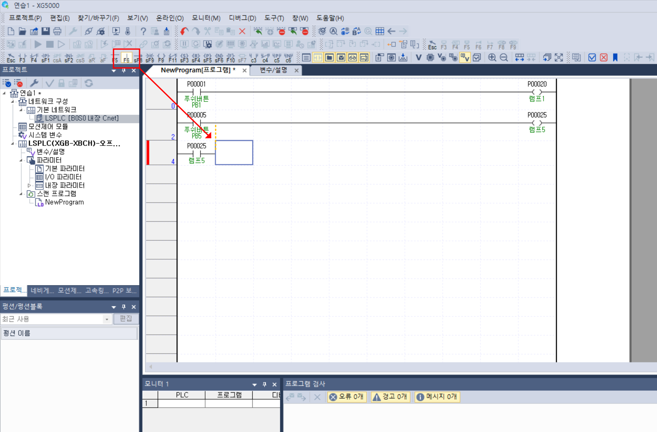
Task: Toggle the 오류 0개 error filter
Action: point(346,397)
